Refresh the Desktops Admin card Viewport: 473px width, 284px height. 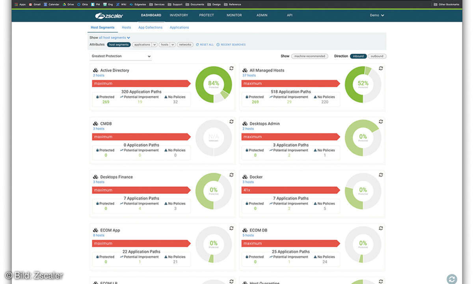pos(381,121)
